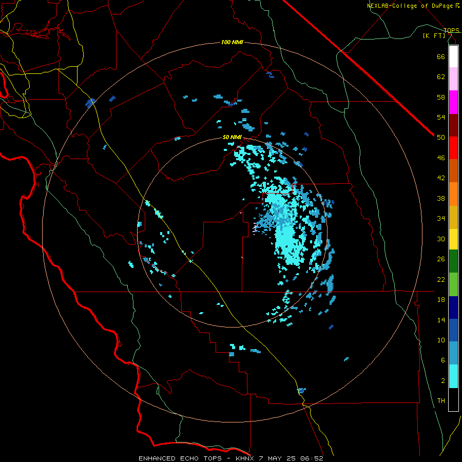Click the black TH threshold legend swatch
Screen dimensions: 462x462
[x=453, y=399]
